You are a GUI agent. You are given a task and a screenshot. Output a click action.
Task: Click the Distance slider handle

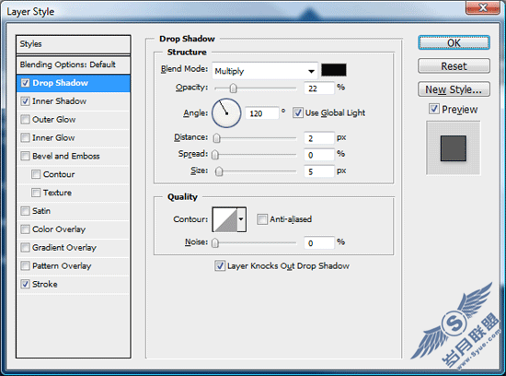tap(217, 138)
